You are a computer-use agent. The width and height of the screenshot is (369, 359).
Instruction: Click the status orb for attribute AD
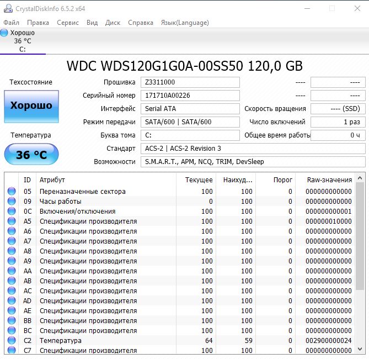12,300
